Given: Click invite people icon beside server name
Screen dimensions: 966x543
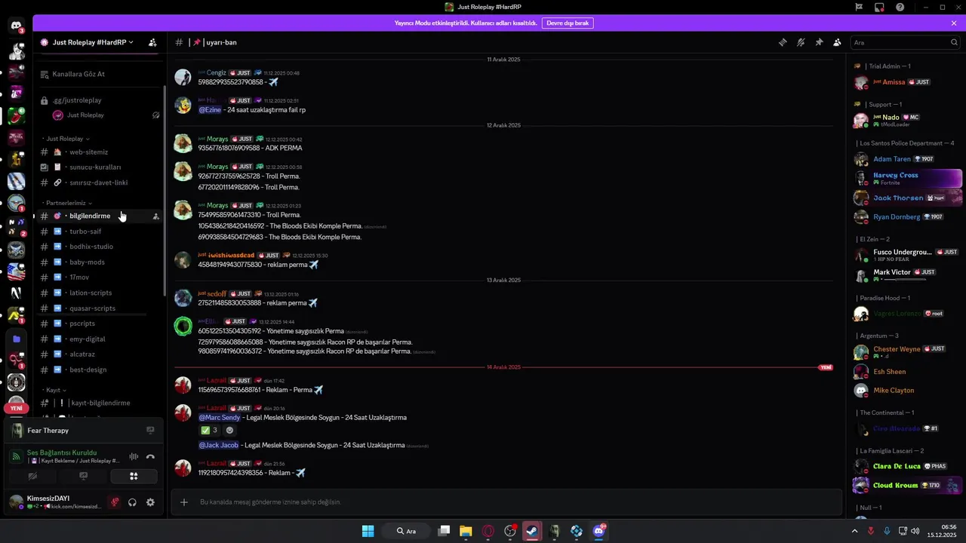Looking at the screenshot, I should click(x=152, y=42).
